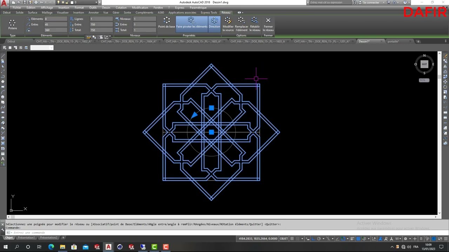Switch to Présentation1 layout tab
Viewport: 449px width, 252px height.
26,238
